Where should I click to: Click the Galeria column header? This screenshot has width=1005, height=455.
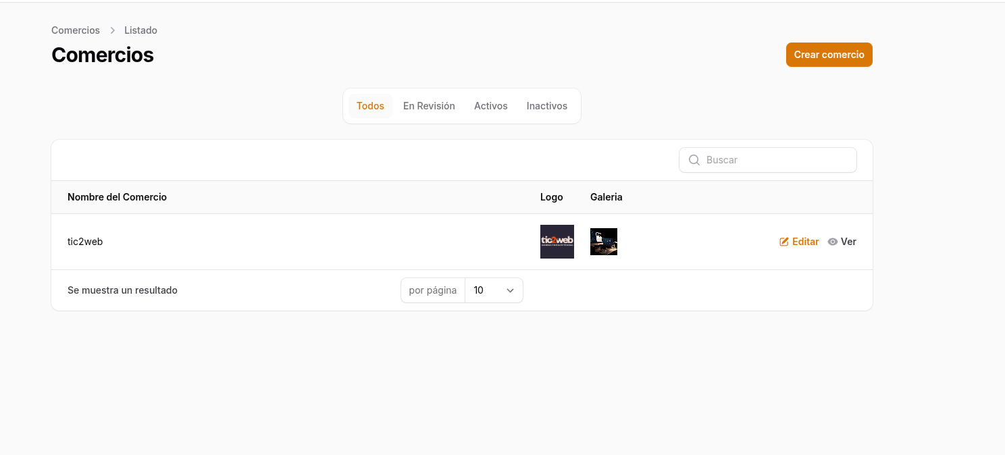click(606, 197)
